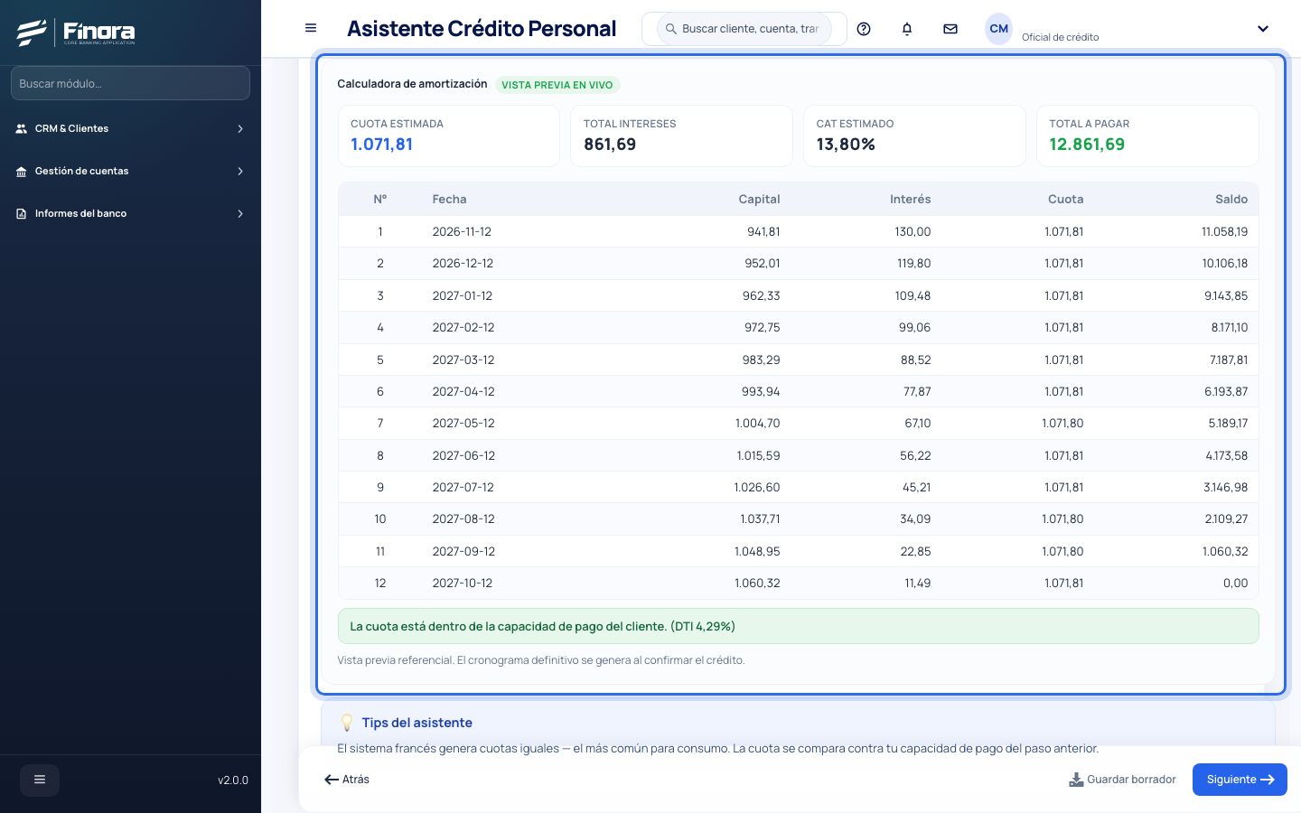Click the CRM & Clientes people icon
1301x813 pixels.
click(22, 129)
